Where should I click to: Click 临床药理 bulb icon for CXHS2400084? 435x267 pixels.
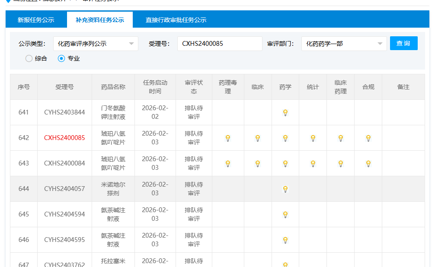(x=341, y=164)
